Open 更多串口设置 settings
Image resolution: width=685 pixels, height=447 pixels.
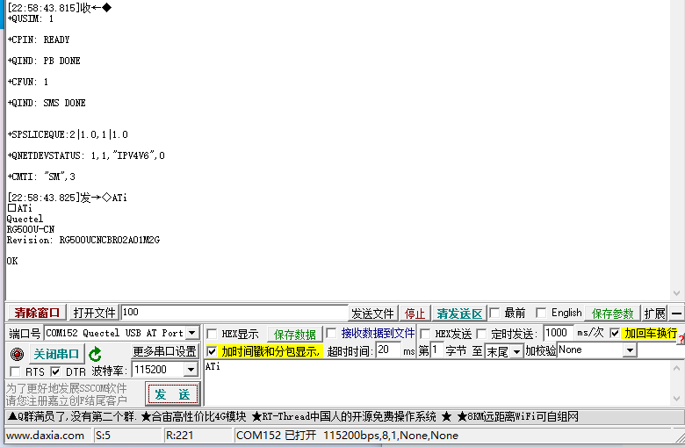pyautogui.click(x=165, y=351)
